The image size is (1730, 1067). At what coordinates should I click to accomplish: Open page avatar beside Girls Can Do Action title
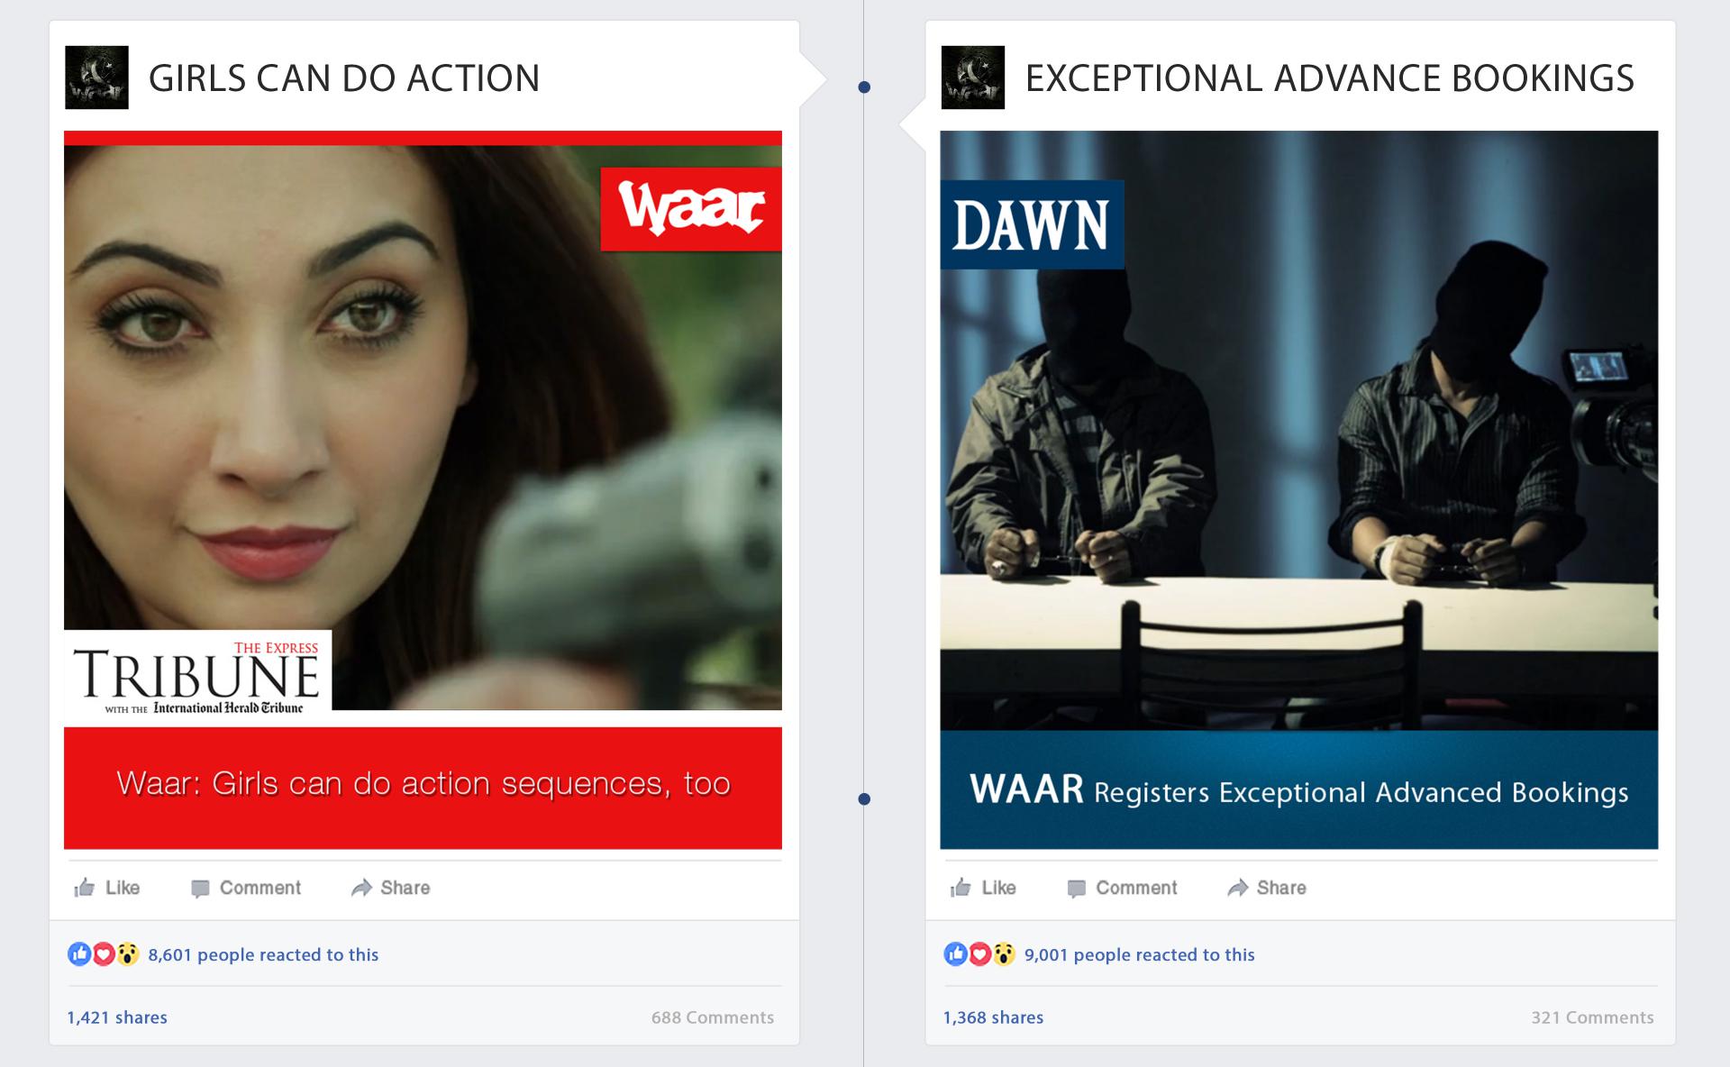[96, 78]
